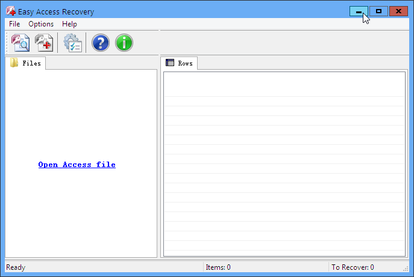The height and width of the screenshot is (277, 414).
Task: Open the Help menu
Action: click(69, 24)
